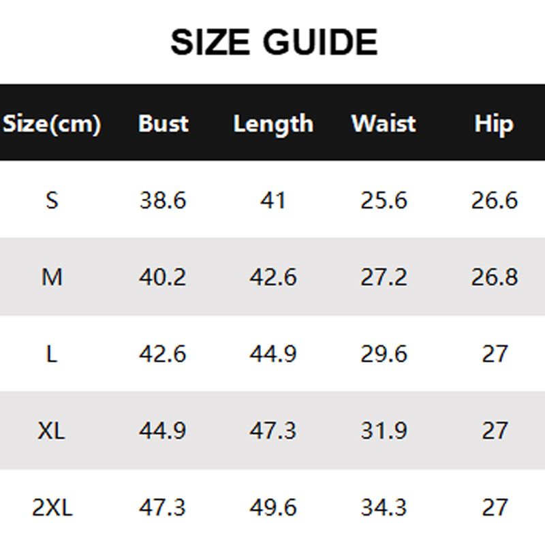Select the Hip column header
545x545 pixels.
(x=494, y=124)
